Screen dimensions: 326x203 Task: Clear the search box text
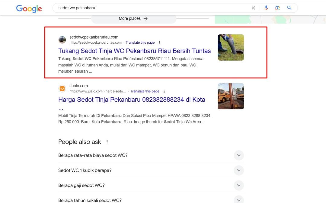[253, 8]
